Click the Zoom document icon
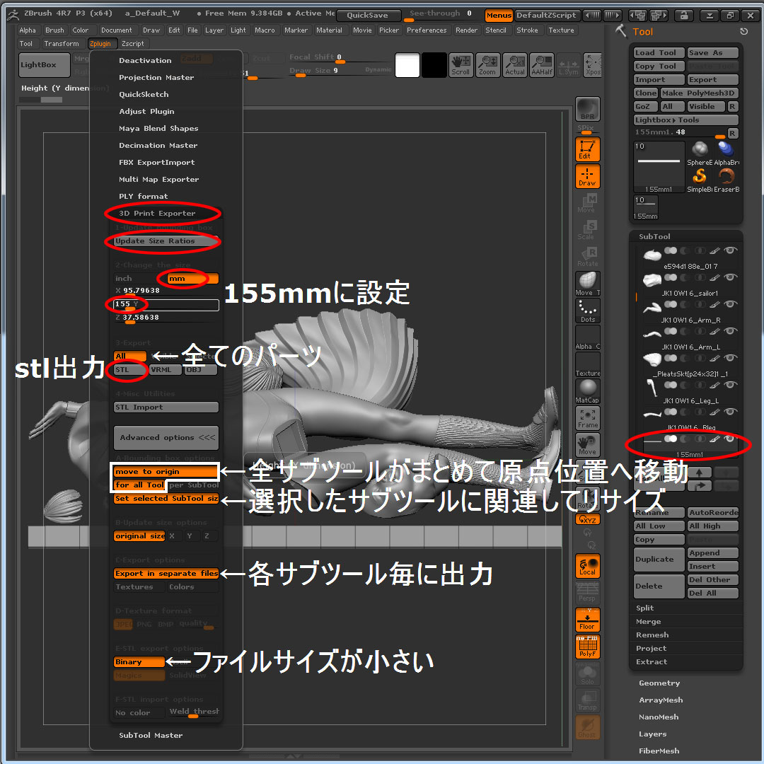 (487, 65)
